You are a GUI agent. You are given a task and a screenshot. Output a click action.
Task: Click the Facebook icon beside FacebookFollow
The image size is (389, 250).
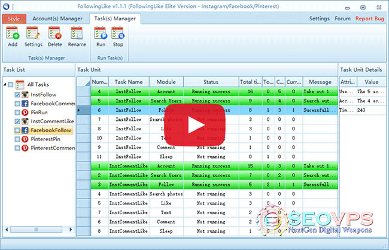pyautogui.click(x=25, y=130)
